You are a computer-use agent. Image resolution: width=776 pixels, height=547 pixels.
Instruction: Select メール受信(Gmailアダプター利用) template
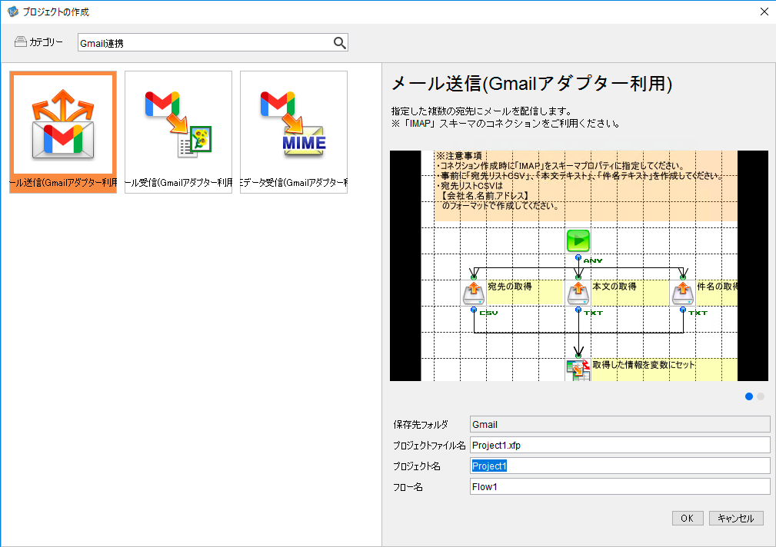click(178, 132)
